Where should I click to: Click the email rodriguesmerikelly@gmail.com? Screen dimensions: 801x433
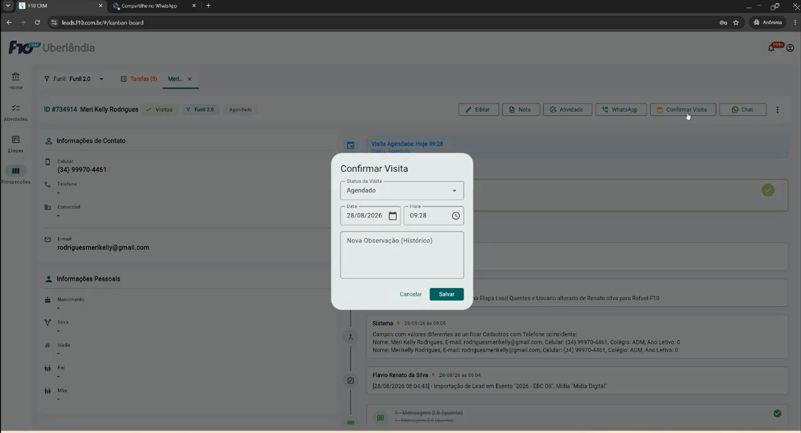pos(103,247)
